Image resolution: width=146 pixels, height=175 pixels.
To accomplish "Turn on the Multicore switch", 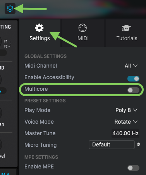I will point(133,90).
